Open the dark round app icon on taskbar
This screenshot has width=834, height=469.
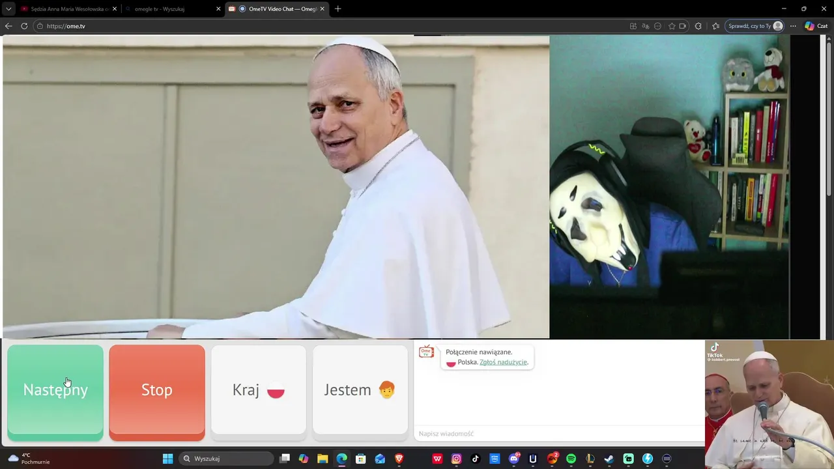(x=666, y=459)
